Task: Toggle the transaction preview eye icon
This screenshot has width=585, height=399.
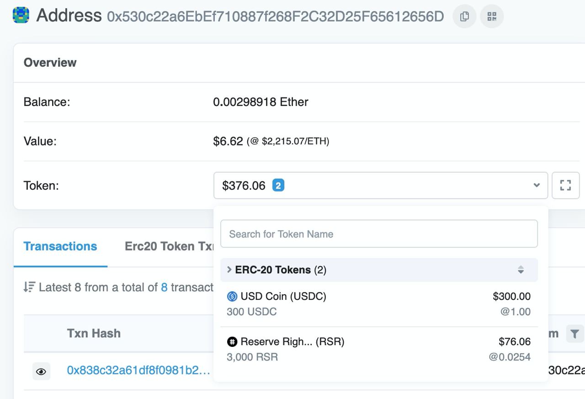Action: 41,372
